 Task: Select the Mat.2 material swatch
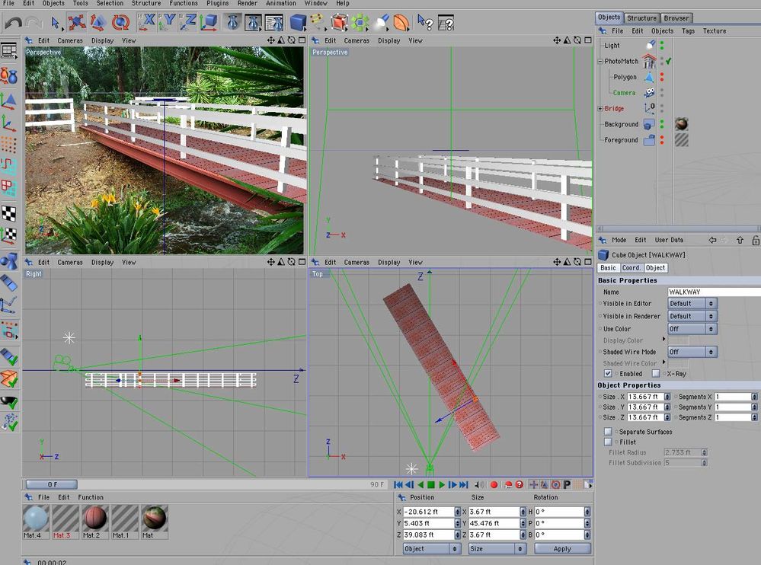[93, 518]
